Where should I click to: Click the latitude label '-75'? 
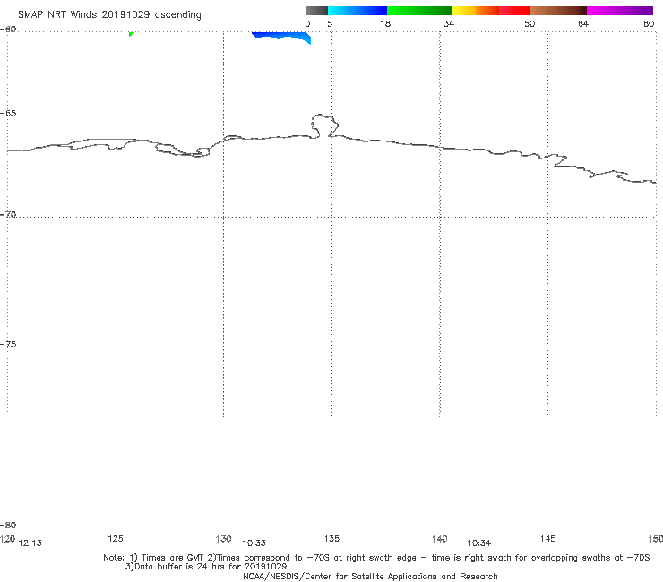(8, 345)
